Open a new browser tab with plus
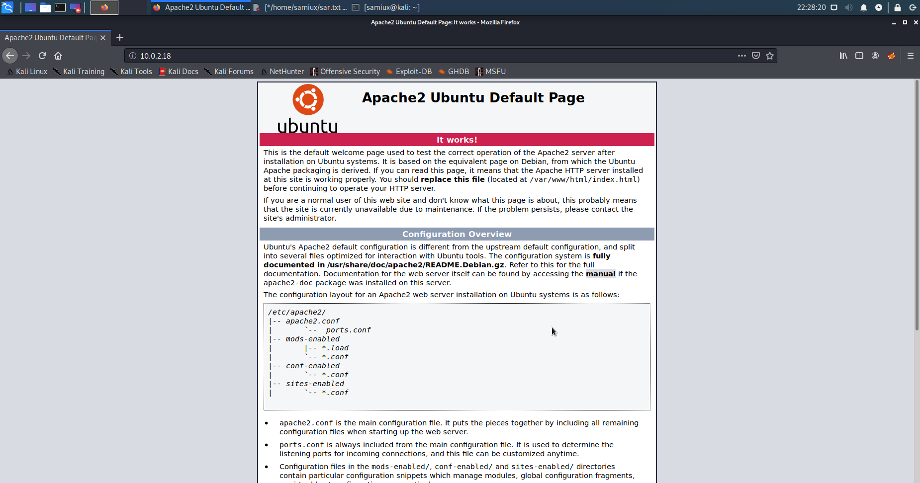920x483 pixels. tap(120, 37)
